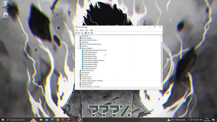Open the Help menu
This screenshot has width=217, height=122.
coord(92,30)
